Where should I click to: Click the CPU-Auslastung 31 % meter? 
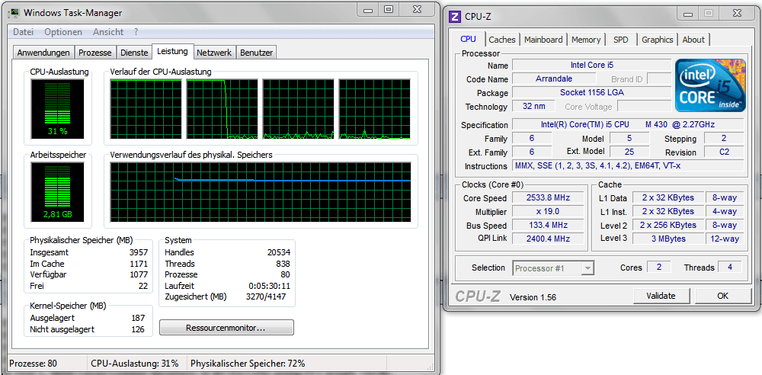coord(57,109)
